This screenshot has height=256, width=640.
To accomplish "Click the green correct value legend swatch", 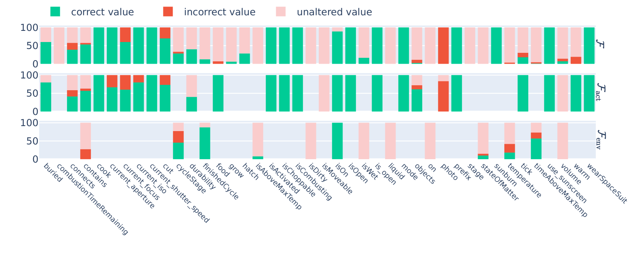I will click(x=55, y=12).
